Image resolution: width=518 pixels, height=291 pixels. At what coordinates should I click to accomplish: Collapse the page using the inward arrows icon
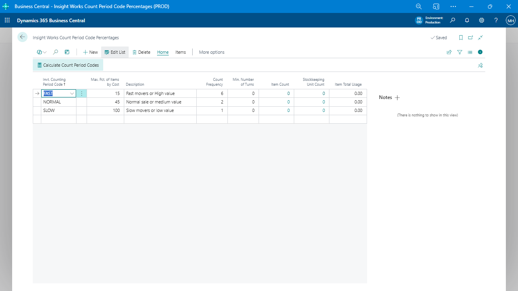tap(480, 37)
